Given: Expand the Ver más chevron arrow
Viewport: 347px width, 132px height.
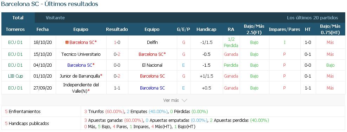Looking at the screenshot, I should (x=184, y=100).
